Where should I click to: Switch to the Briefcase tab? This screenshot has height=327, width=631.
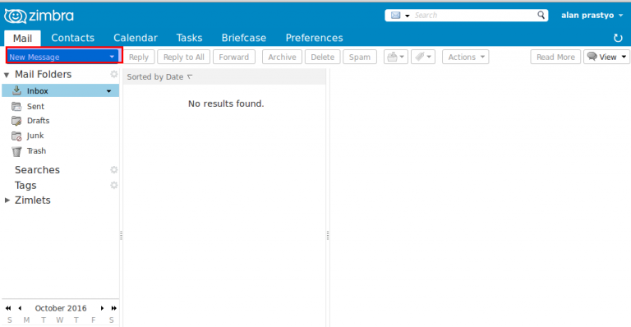tap(244, 38)
